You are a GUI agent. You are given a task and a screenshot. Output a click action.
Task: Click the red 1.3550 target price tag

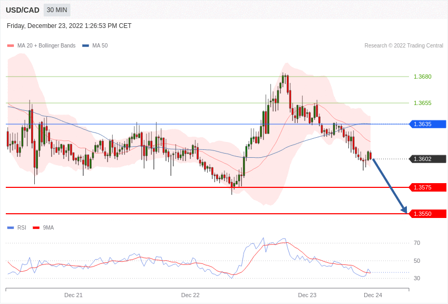point(428,214)
